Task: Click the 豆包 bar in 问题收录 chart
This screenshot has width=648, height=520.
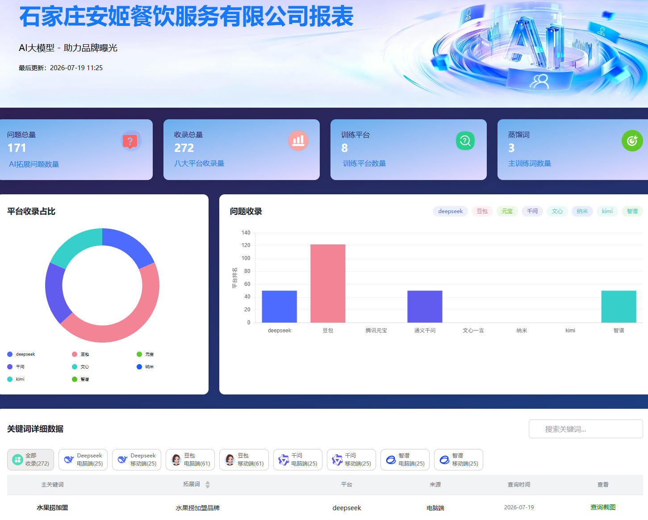Action: tap(328, 283)
